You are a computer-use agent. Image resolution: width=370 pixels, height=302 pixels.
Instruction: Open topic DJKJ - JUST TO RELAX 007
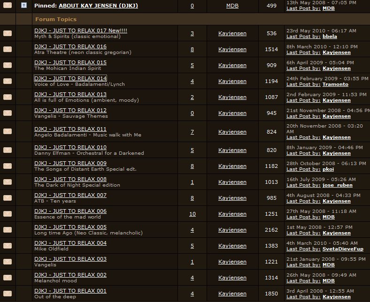click(70, 195)
